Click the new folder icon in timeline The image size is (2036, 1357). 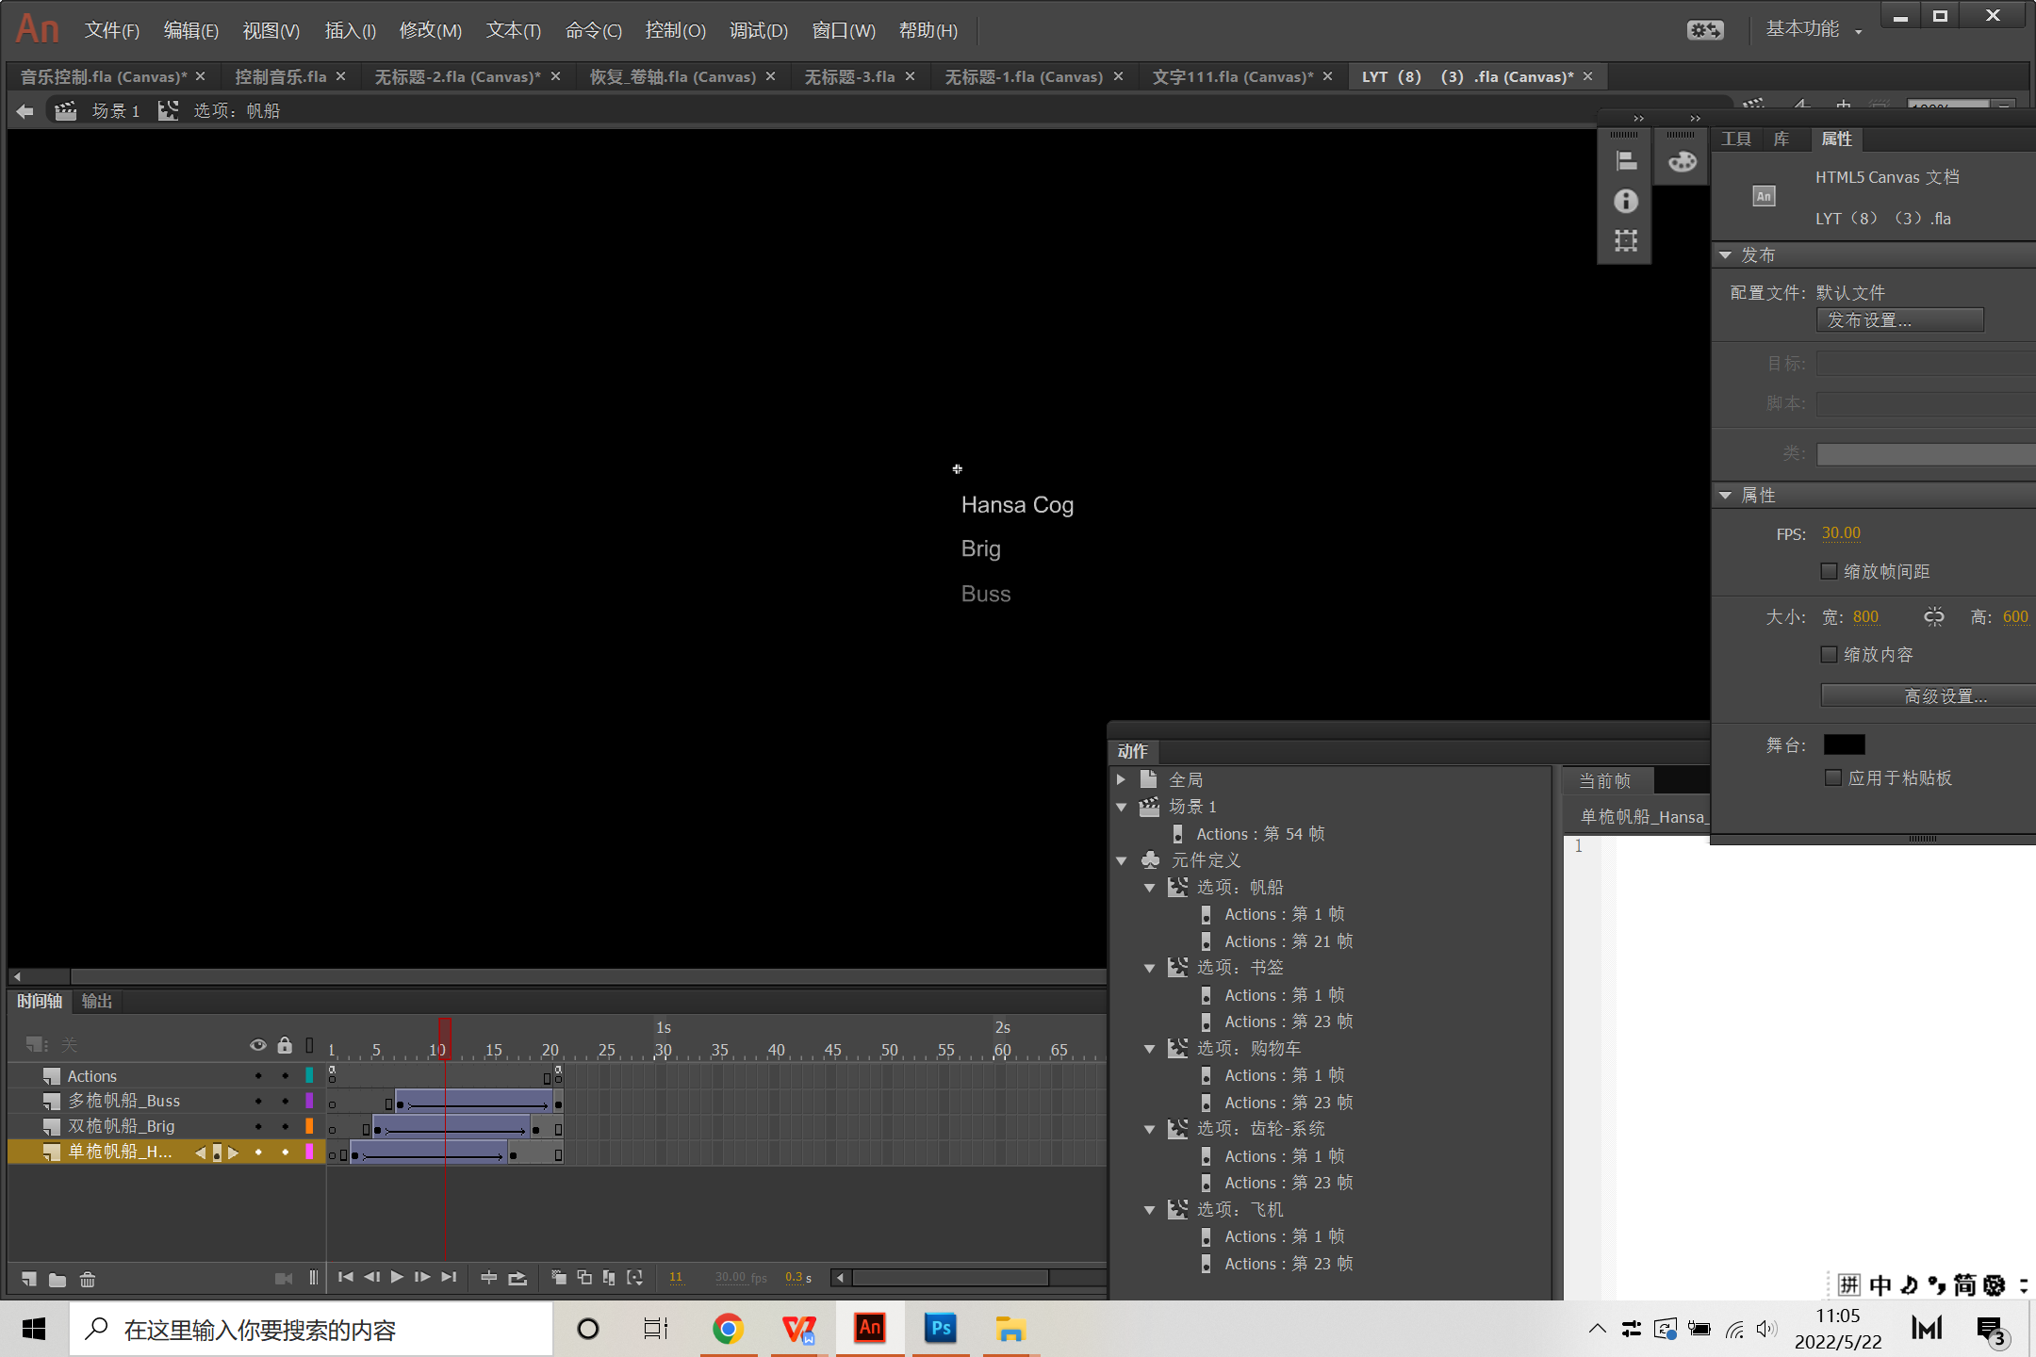tap(57, 1279)
